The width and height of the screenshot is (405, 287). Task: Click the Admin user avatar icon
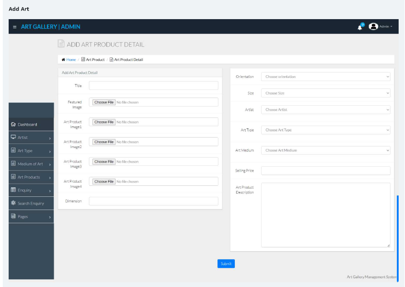(x=373, y=26)
